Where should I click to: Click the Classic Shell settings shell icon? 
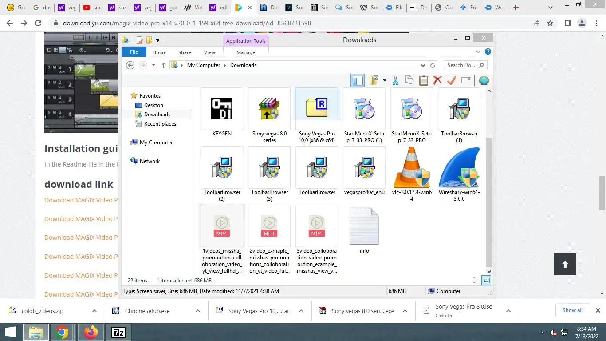click(x=484, y=80)
